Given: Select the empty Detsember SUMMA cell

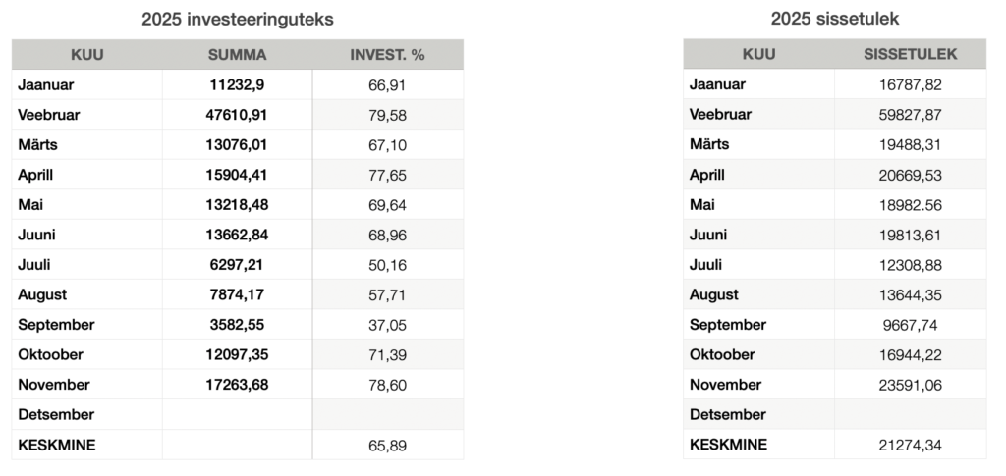Looking at the screenshot, I should [x=237, y=414].
